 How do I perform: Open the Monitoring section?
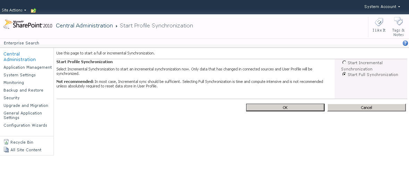14,82
